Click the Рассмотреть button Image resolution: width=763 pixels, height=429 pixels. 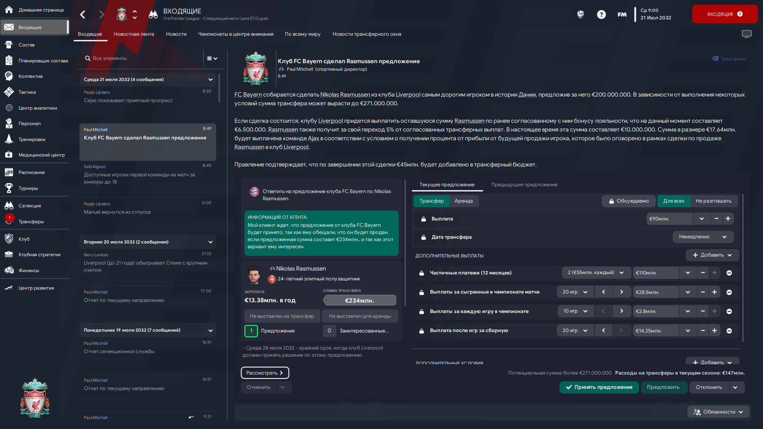pos(265,373)
